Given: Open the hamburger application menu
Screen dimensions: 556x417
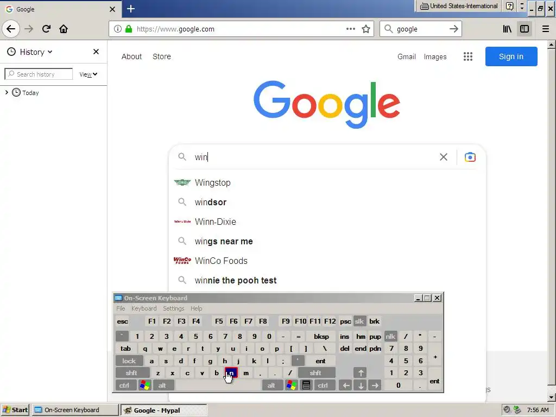Looking at the screenshot, I should point(545,29).
